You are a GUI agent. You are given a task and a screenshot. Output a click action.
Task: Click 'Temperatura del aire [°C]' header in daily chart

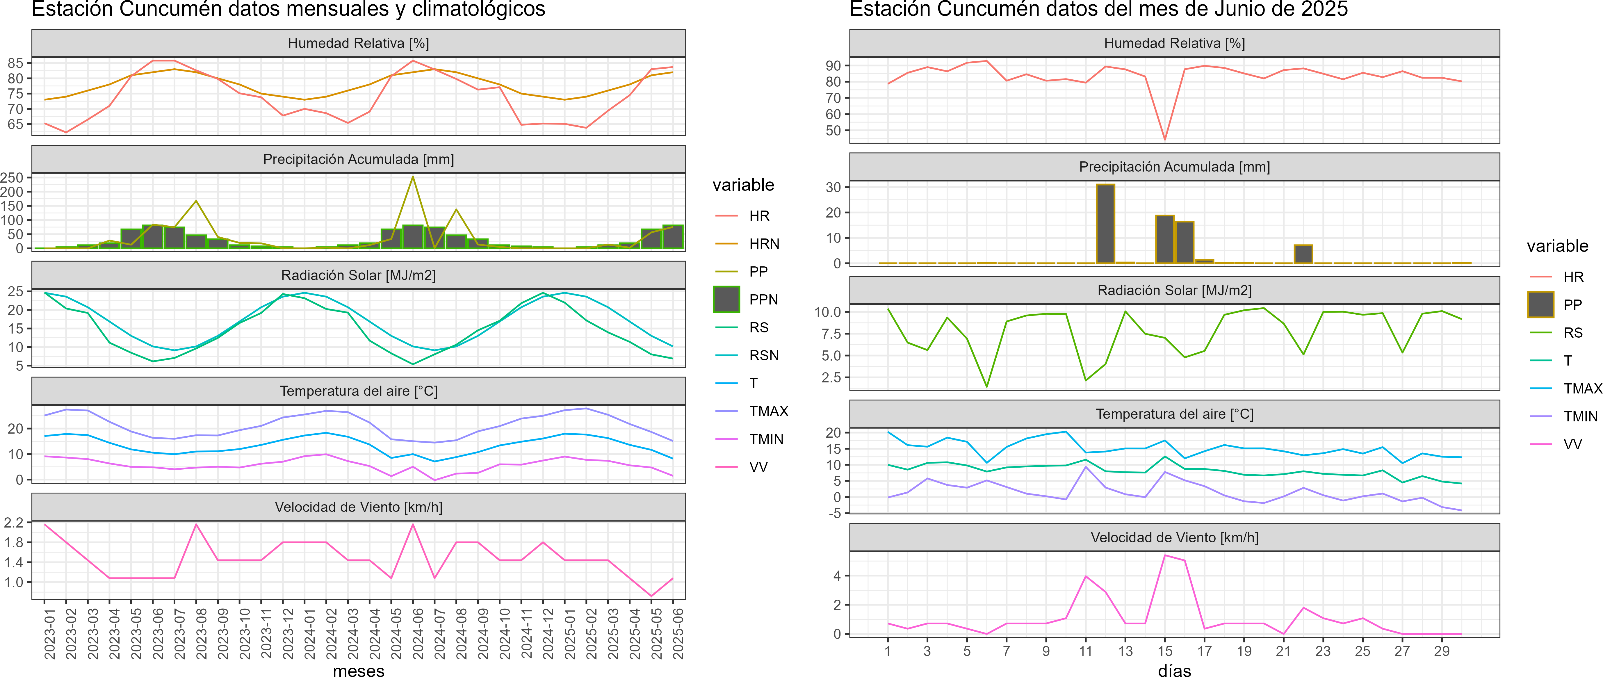point(1174,414)
